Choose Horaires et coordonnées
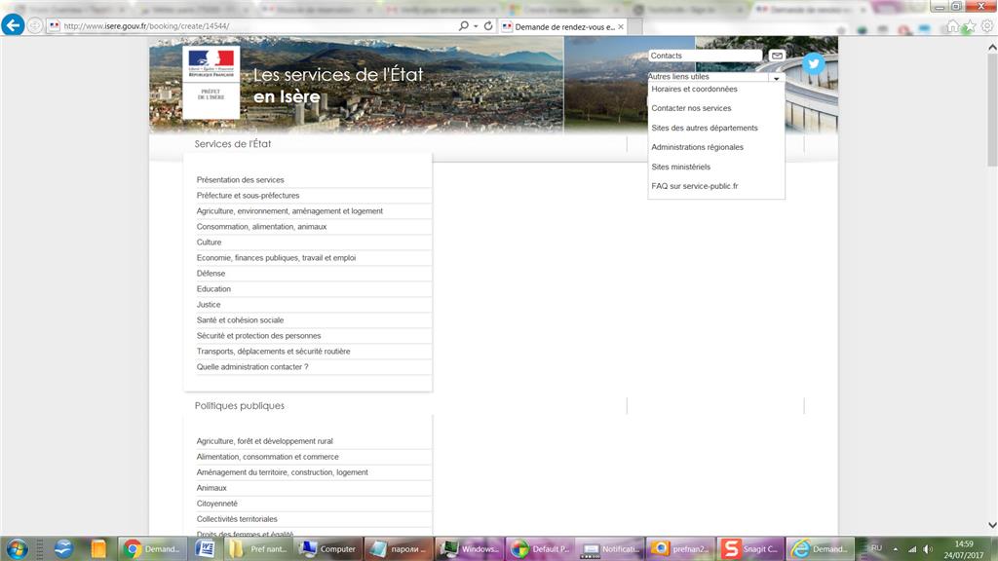Image resolution: width=998 pixels, height=561 pixels. click(x=694, y=89)
